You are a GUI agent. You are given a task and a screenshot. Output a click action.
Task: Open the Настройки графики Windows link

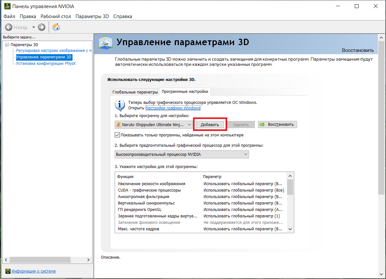pos(173,108)
